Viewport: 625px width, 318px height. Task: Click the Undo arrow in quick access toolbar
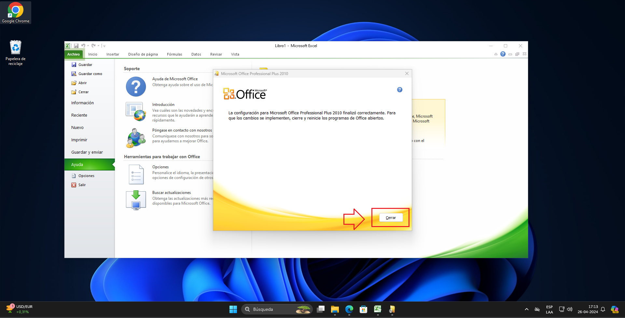click(83, 46)
